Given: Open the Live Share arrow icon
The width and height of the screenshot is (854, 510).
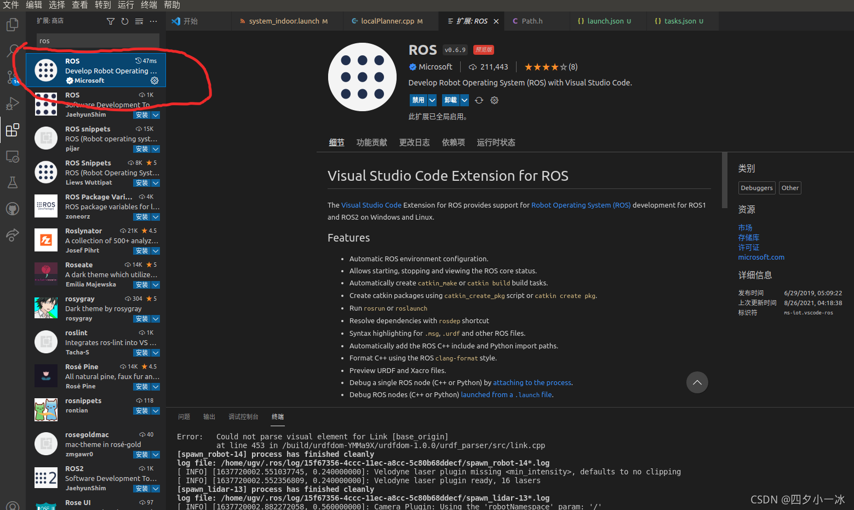Looking at the screenshot, I should click(x=12, y=235).
